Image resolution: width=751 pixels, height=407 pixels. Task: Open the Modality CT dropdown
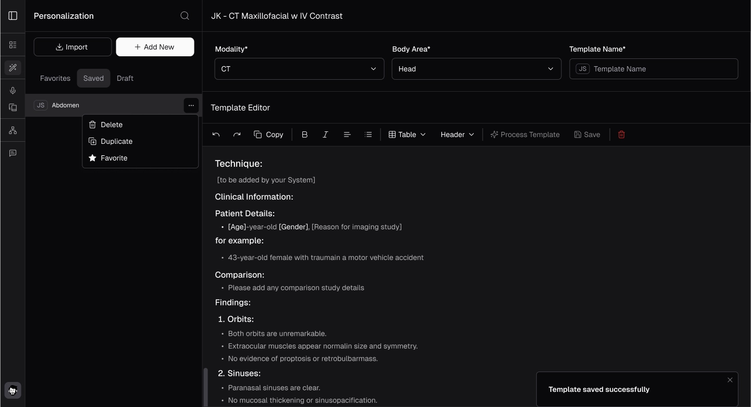(x=299, y=69)
